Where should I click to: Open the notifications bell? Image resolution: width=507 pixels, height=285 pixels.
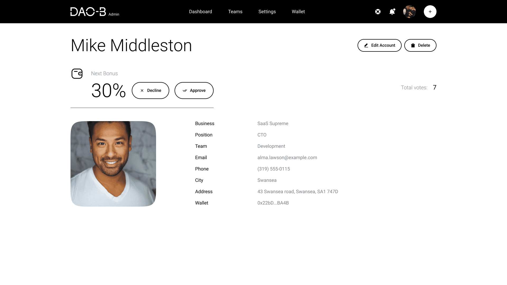[x=392, y=12]
